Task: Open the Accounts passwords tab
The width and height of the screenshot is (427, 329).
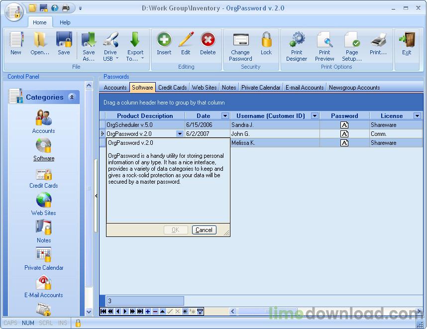Action: (x=115, y=88)
